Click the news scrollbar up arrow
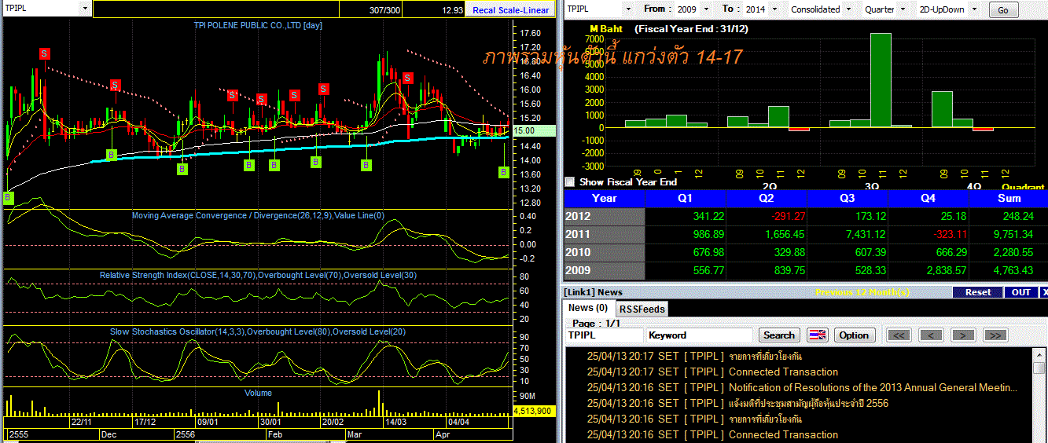This screenshot has width=1048, height=443. point(1041,353)
